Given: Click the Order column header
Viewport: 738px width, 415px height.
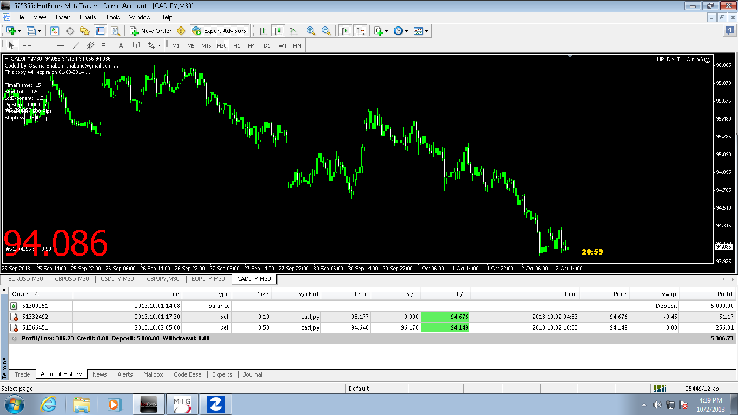Looking at the screenshot, I should click(41, 294).
